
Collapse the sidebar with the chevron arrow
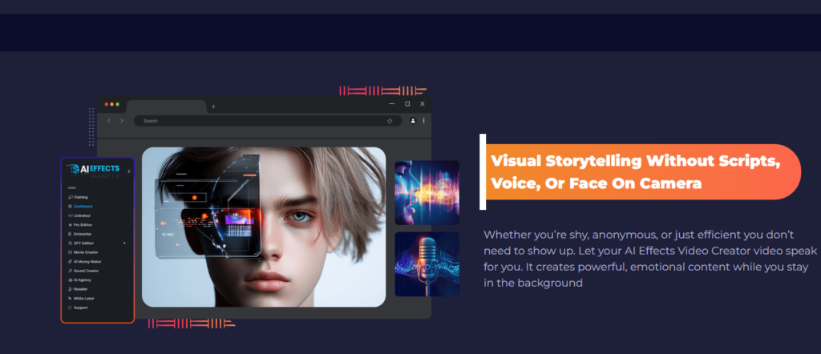click(x=129, y=171)
